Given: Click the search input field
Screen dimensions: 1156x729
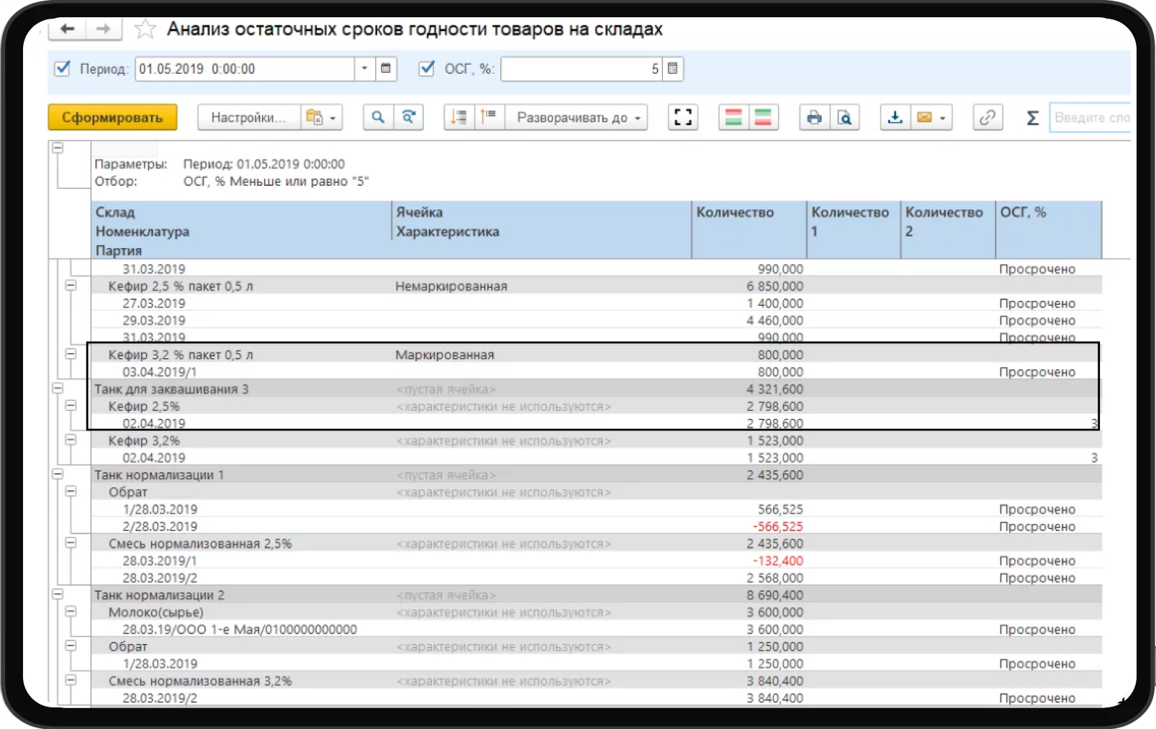Looking at the screenshot, I should point(1090,117).
